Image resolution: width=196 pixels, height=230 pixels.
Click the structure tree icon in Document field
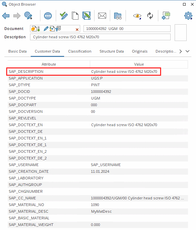(58, 29)
